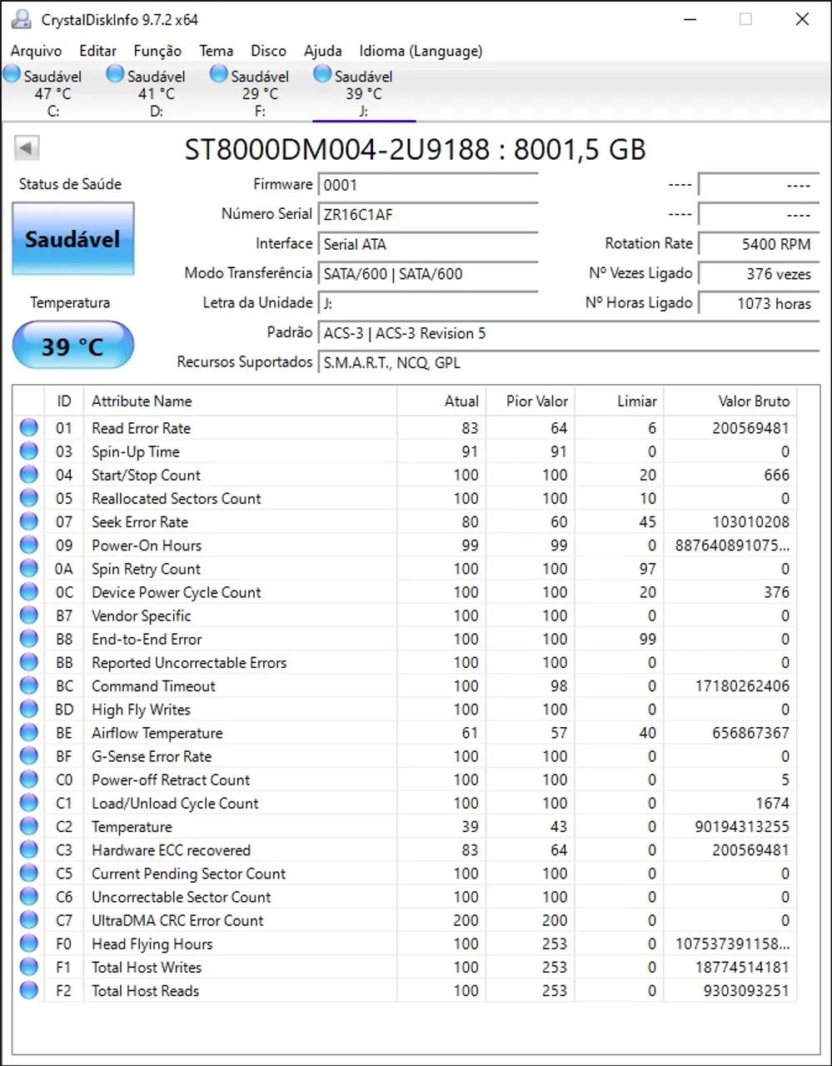832x1066 pixels.
Task: Click raw value 18774514181 of Total Host Writes
Action: click(x=742, y=967)
